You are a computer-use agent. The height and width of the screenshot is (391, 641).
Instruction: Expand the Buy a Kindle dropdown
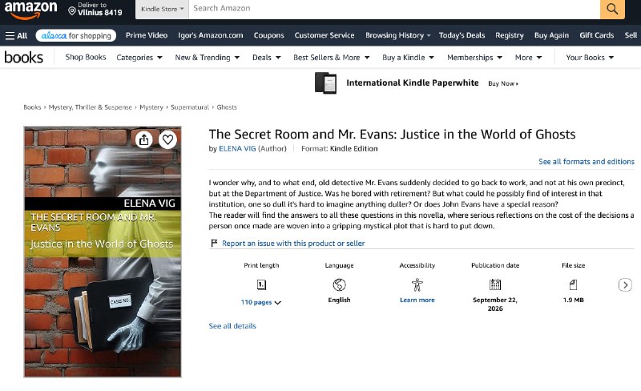tap(408, 58)
